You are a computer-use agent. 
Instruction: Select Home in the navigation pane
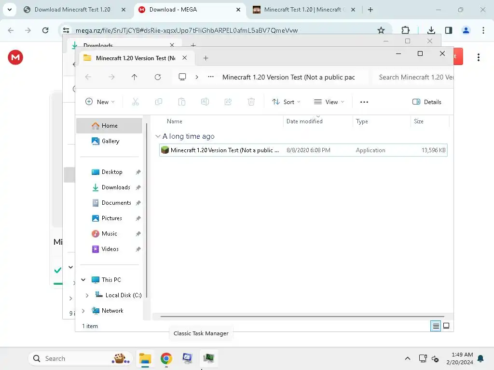[110, 126]
